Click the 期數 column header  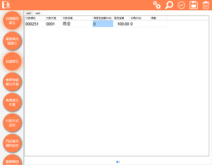coord(159,18)
